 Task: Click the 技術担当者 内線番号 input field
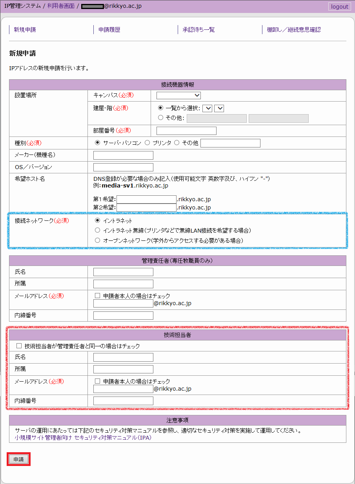123,401
